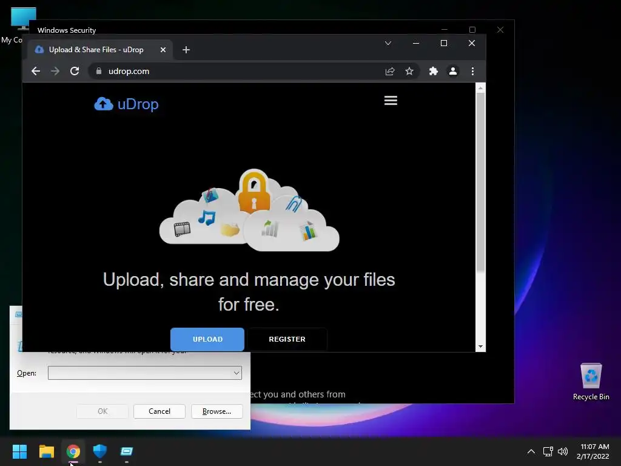Click the REGISTER button
The image size is (621, 466).
287,339
